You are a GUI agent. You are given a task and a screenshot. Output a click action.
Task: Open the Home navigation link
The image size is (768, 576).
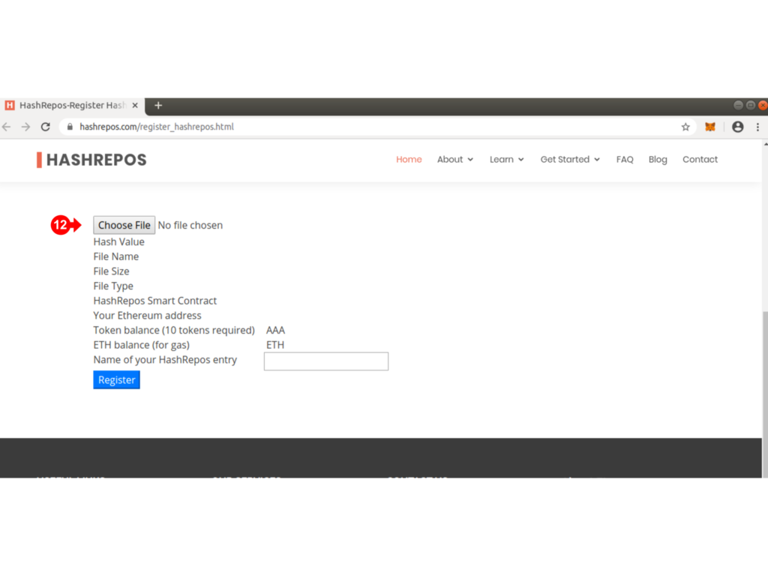409,160
